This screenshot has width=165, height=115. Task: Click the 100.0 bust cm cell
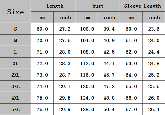tap(87, 29)
